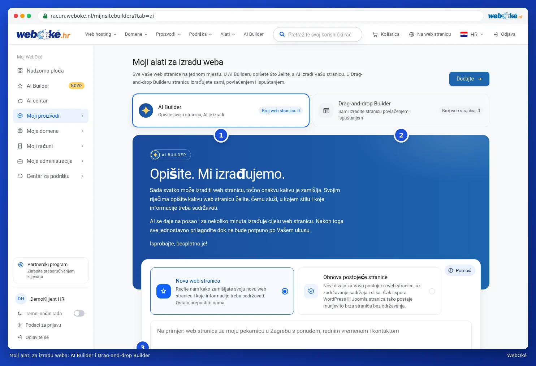Open Nadzorna ploča in the sidebar
This screenshot has width=536, height=366.
click(51, 71)
